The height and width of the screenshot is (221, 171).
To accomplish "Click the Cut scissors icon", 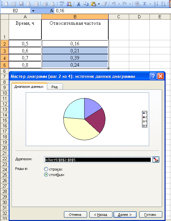I will [78, 4].
